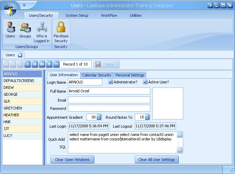The height and width of the screenshot is (174, 235).
Task: Select JJT in the user list
Action: tap(22, 129)
